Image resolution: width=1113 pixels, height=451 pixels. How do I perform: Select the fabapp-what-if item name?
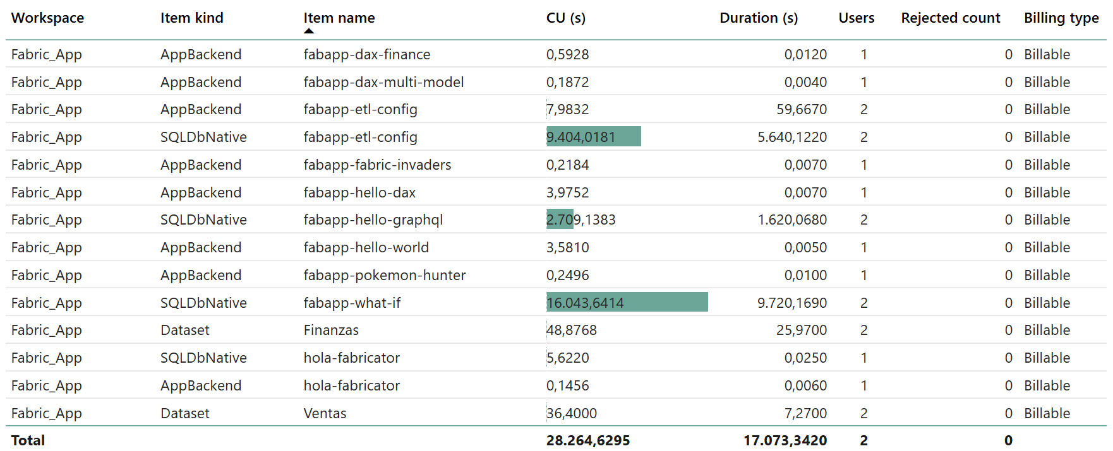point(352,303)
